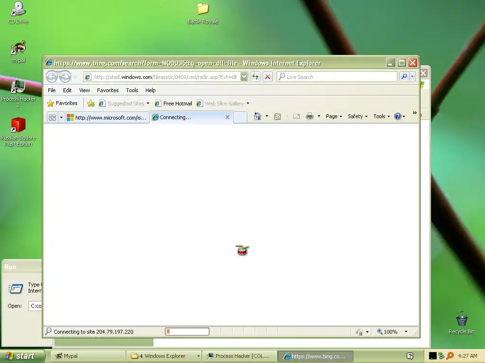Click the Live Search input box

coord(337,77)
